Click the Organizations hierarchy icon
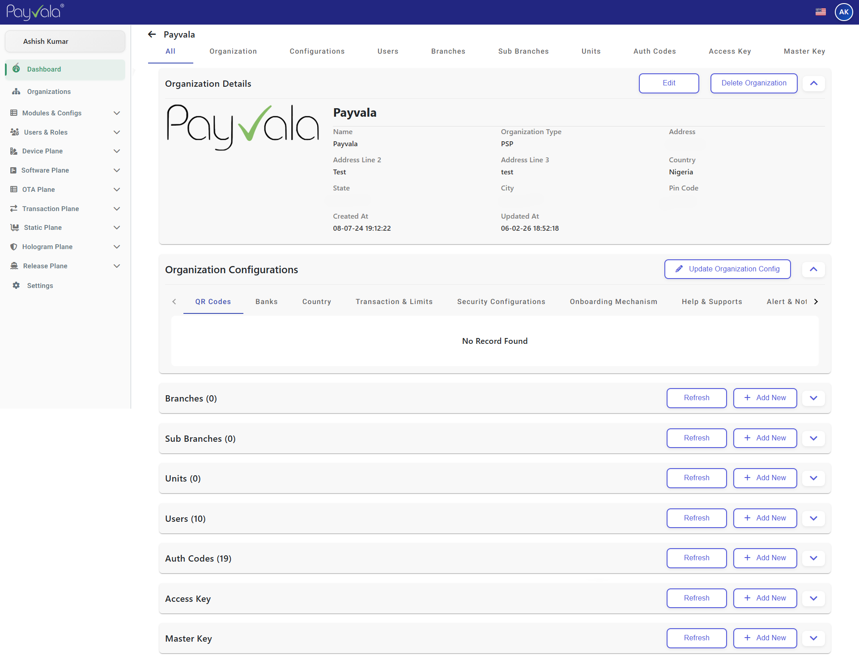Image resolution: width=859 pixels, height=668 pixels. coord(17,91)
